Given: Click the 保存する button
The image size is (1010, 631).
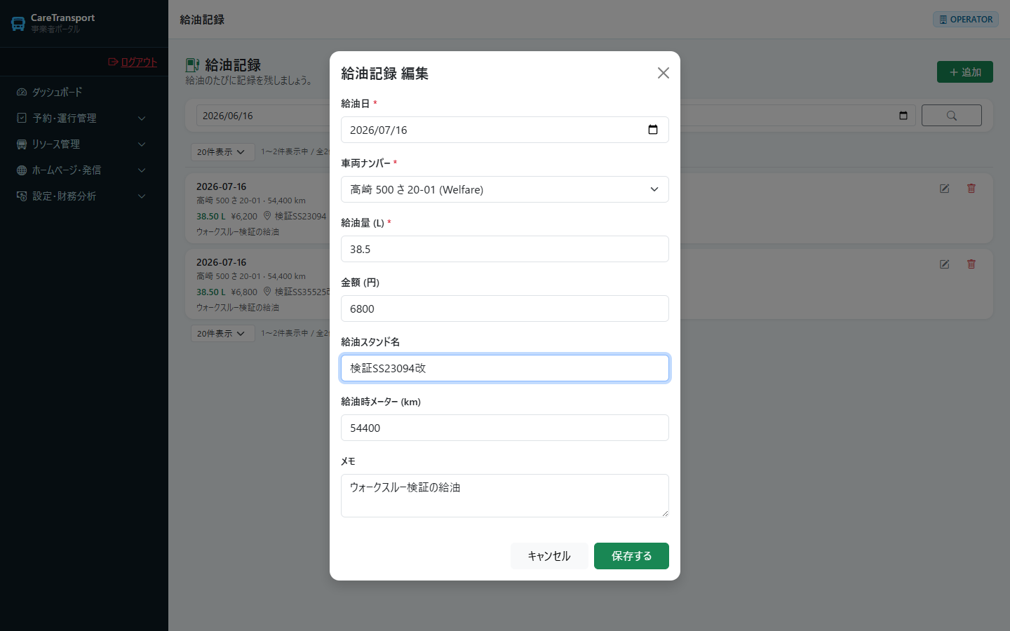Looking at the screenshot, I should pyautogui.click(x=631, y=556).
